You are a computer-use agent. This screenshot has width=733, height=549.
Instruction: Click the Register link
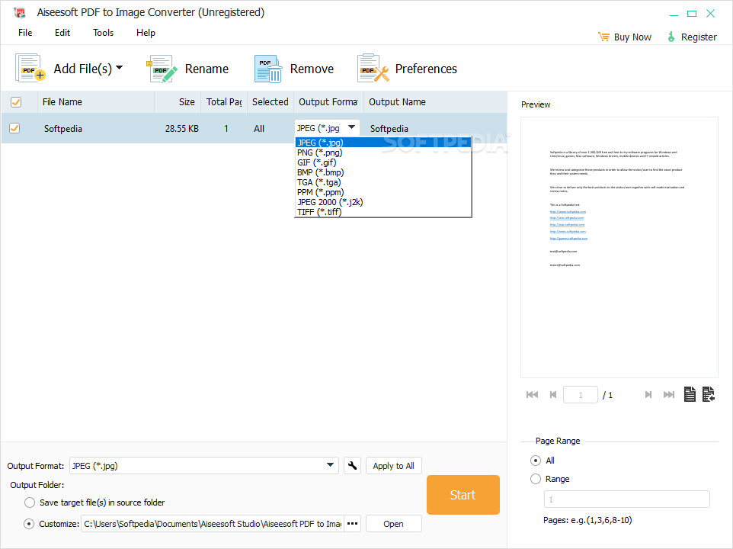[x=699, y=37]
